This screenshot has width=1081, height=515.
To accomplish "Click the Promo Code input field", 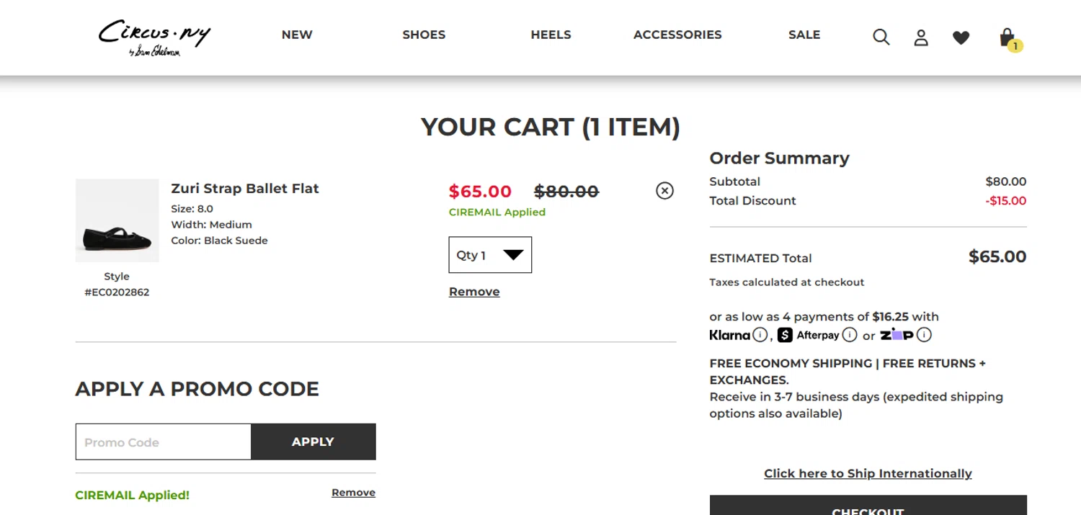I will tap(164, 442).
